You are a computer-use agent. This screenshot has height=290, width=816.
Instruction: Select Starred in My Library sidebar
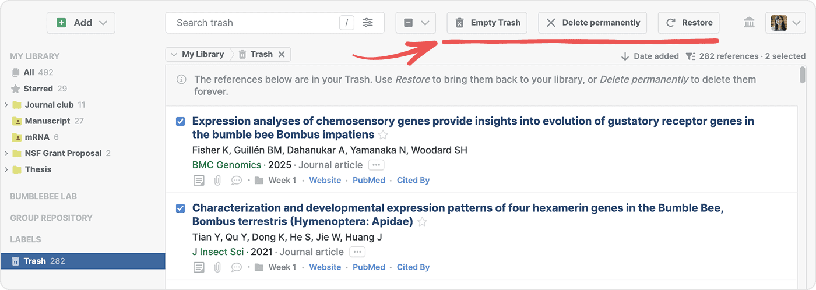tap(38, 89)
